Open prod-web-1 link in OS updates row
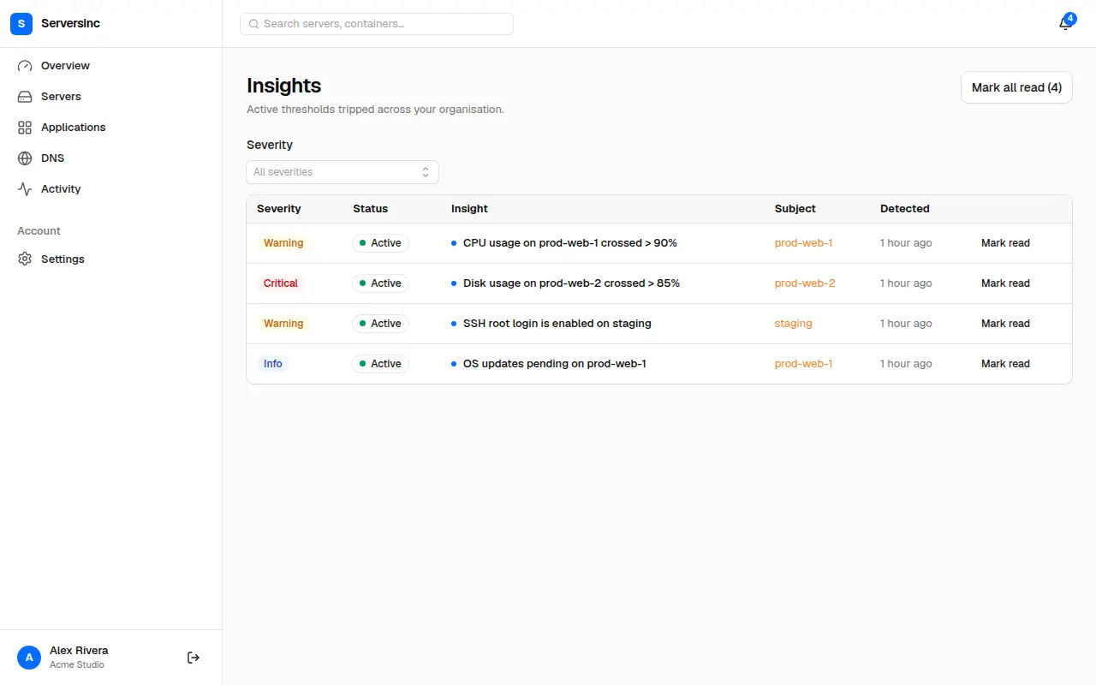 (803, 364)
